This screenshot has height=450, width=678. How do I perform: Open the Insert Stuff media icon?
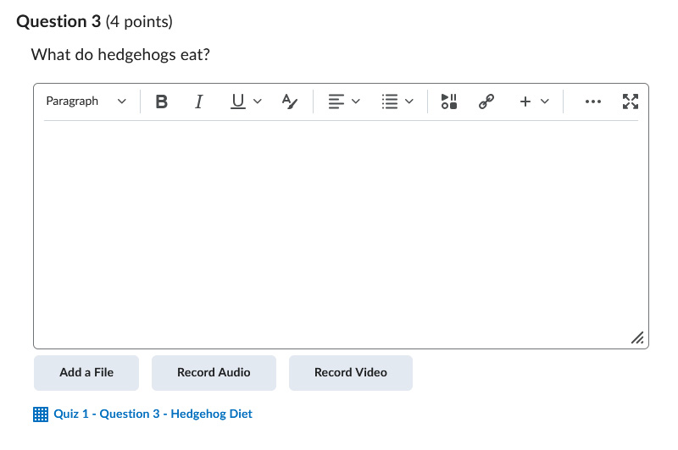(x=449, y=102)
